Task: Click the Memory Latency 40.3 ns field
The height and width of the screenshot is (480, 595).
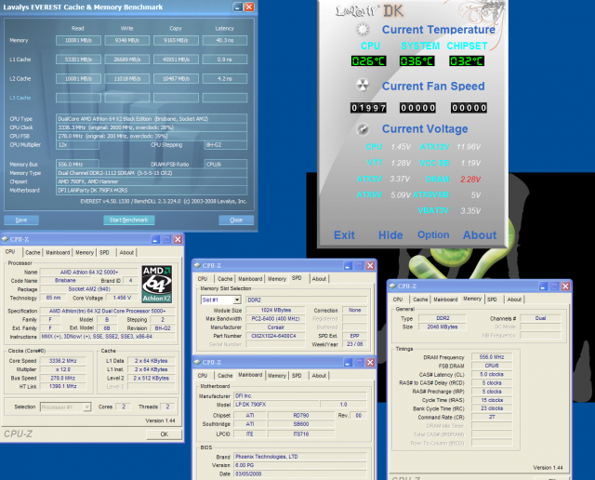Action: (x=225, y=40)
